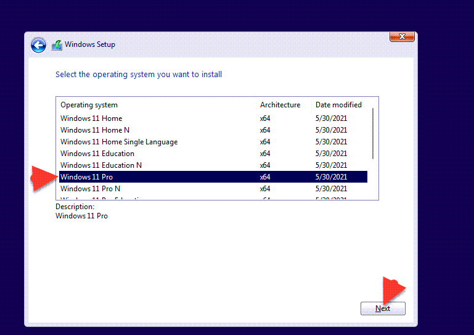
Task: Click the Date modified column header
Action: coord(338,105)
